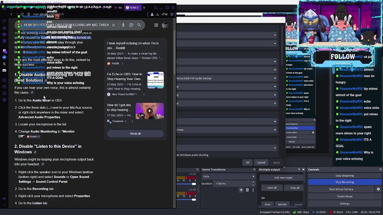Screen dimensions: 383x215
Task: Open Messenger in the browser sidebar
Action: coord(4,57)
